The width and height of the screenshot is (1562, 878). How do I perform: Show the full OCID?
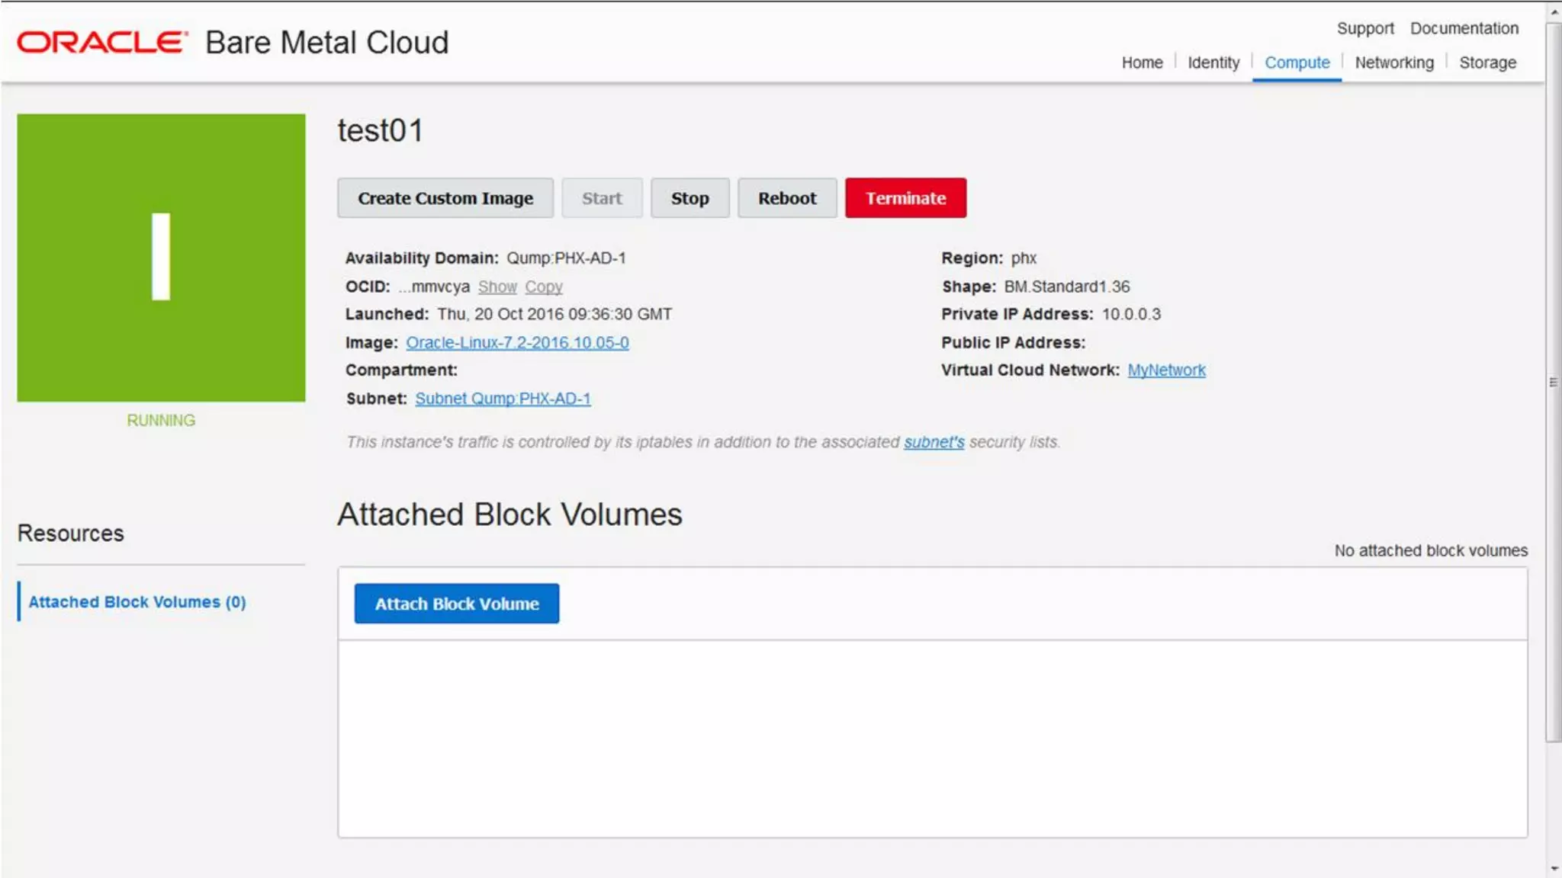(x=497, y=287)
